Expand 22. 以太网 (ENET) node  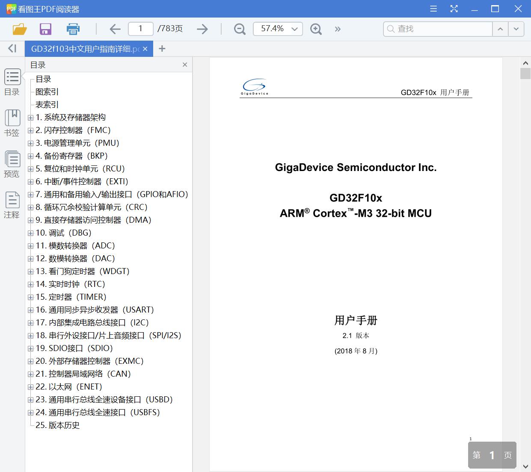click(30, 387)
